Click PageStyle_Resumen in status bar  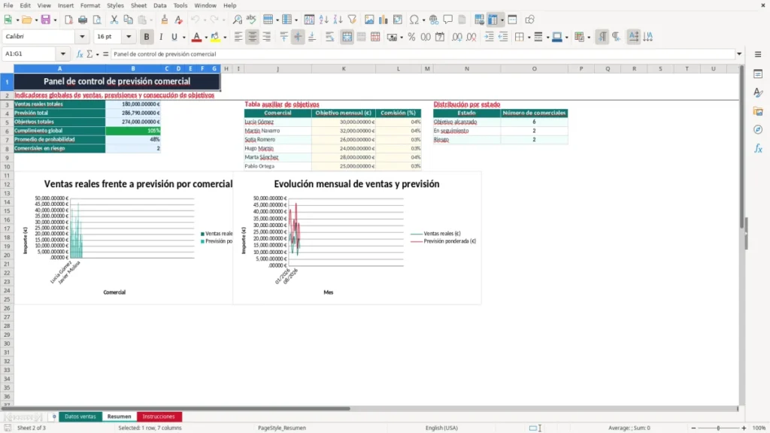[282, 428]
